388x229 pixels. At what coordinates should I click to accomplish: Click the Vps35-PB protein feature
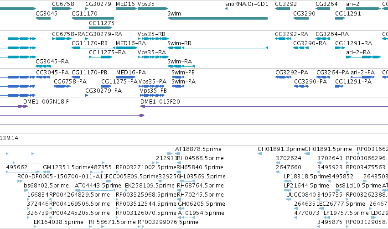point(152,95)
